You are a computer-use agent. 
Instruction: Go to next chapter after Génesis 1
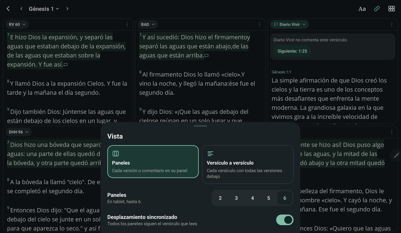pyautogui.click(x=67, y=9)
